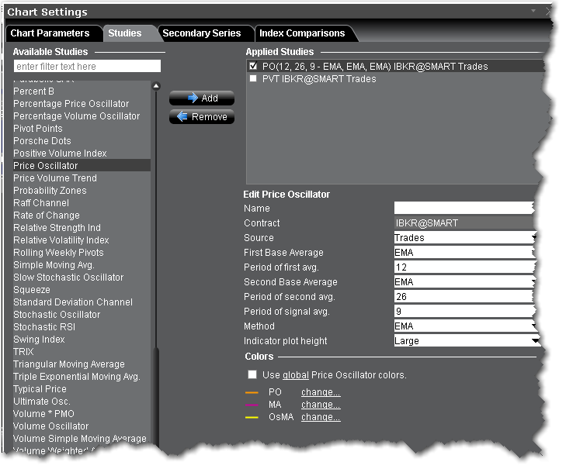Click the change link for PO color
This screenshot has height=469, width=566.
pos(321,392)
